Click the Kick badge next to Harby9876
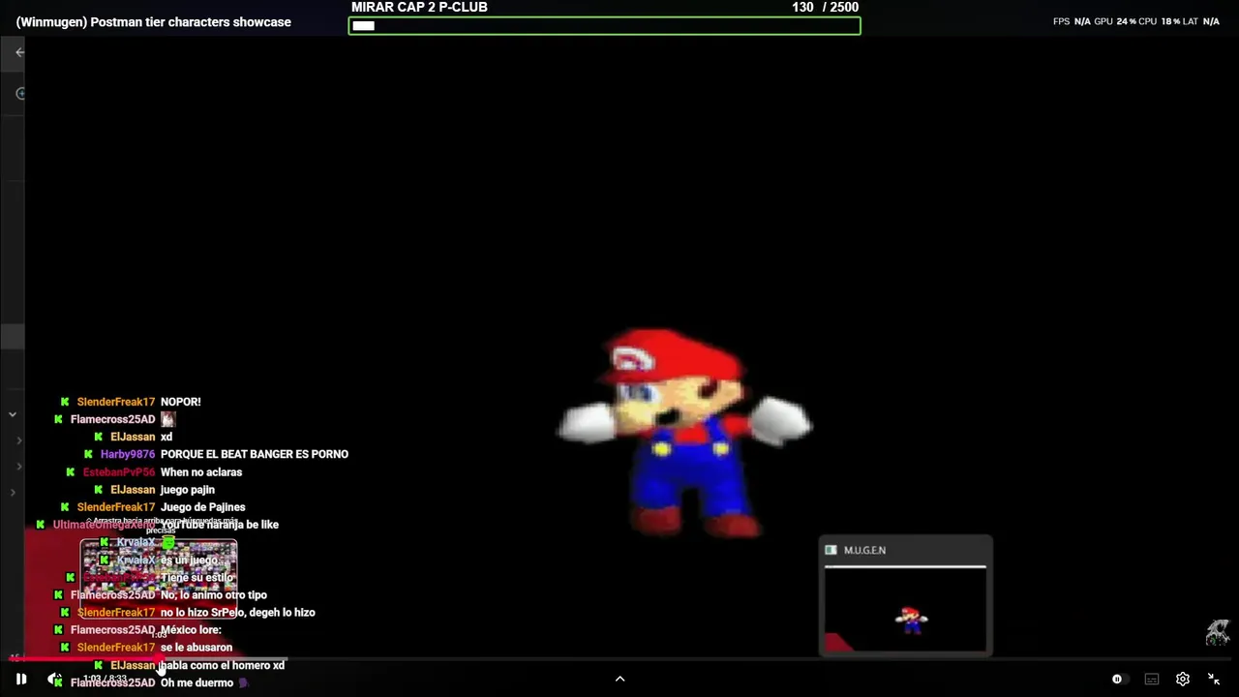The image size is (1239, 697). (88, 454)
